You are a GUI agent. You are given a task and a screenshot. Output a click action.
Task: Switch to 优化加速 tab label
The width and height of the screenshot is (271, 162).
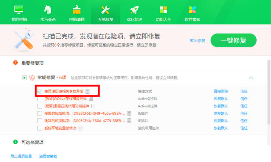click(134, 20)
